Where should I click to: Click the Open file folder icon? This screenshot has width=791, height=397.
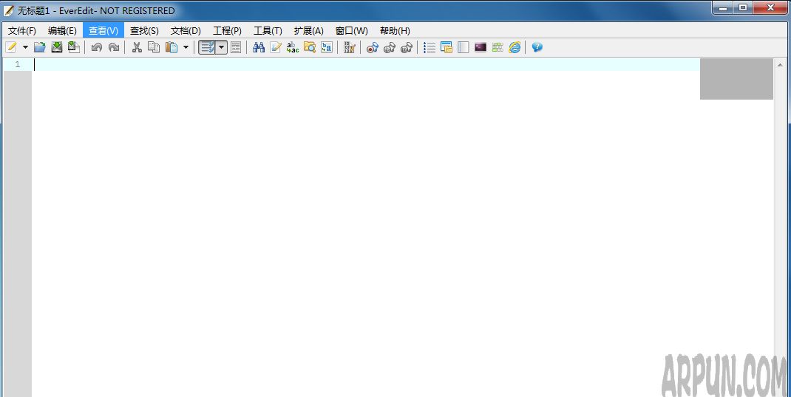39,47
